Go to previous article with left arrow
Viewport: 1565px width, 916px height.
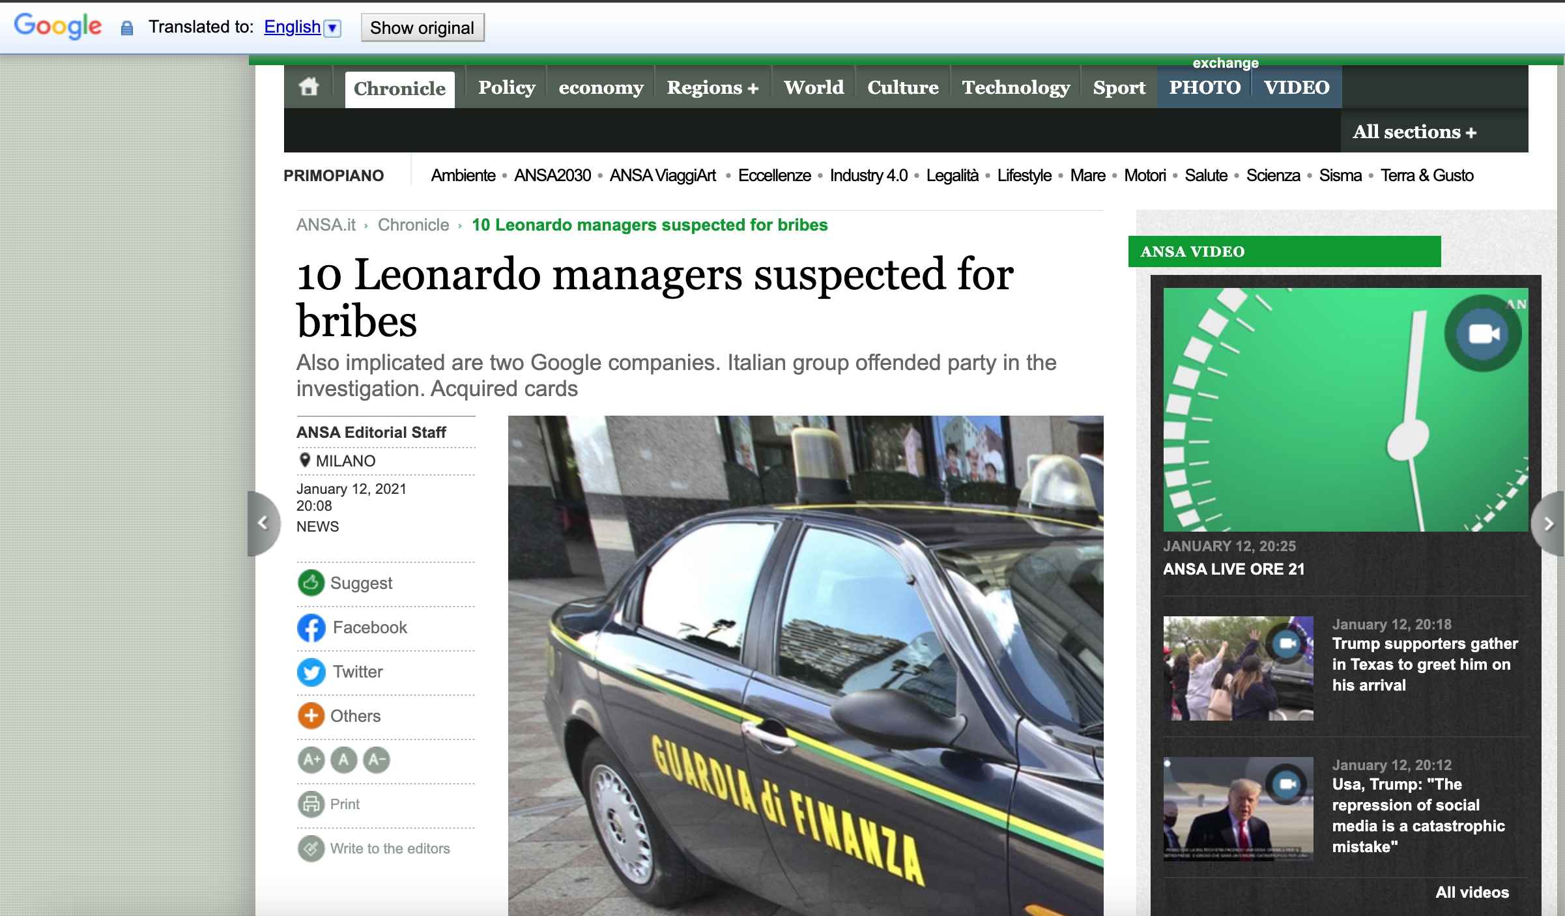point(263,523)
